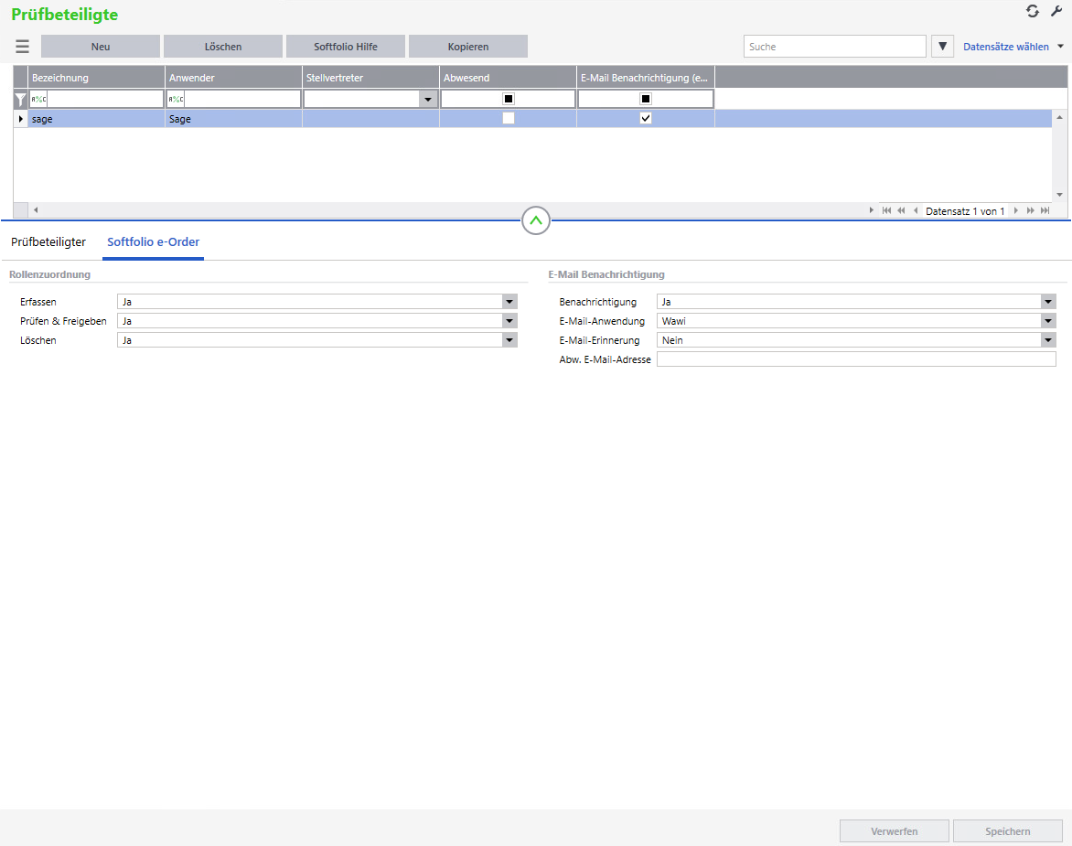
Task: Click the Abw. E-Mail-Adresse input field
Action: click(x=856, y=359)
